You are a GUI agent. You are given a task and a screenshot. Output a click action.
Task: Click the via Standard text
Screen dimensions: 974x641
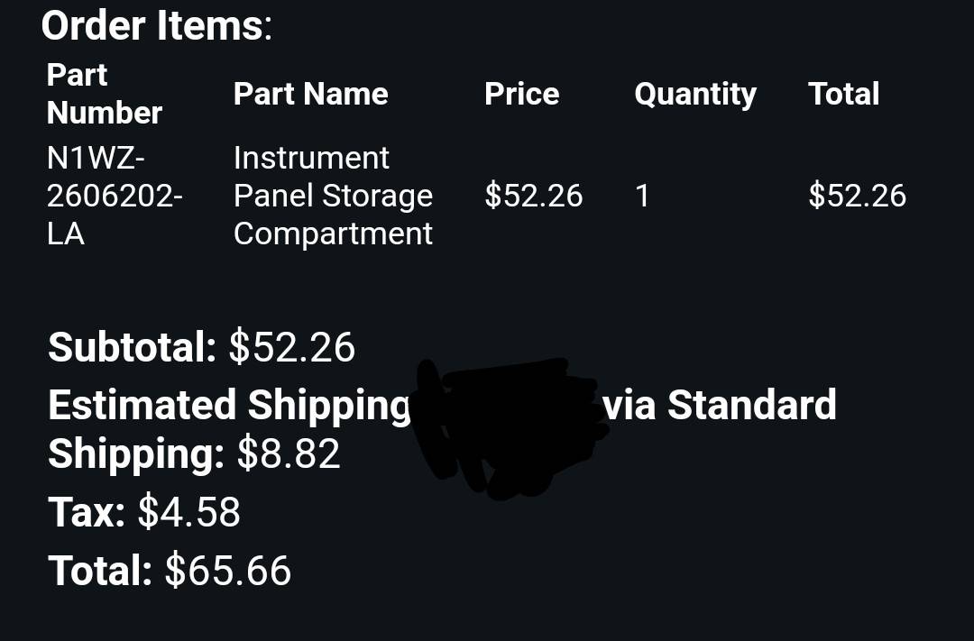click(x=720, y=405)
